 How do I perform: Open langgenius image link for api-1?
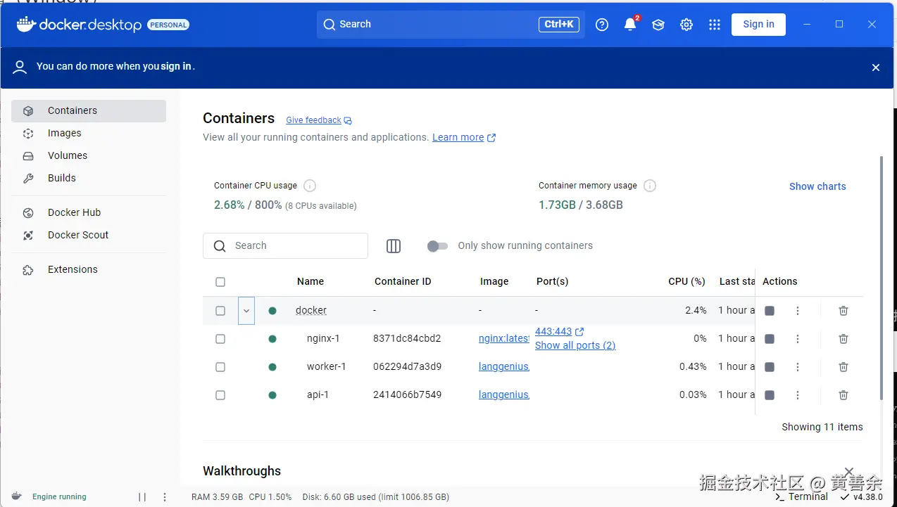503,395
